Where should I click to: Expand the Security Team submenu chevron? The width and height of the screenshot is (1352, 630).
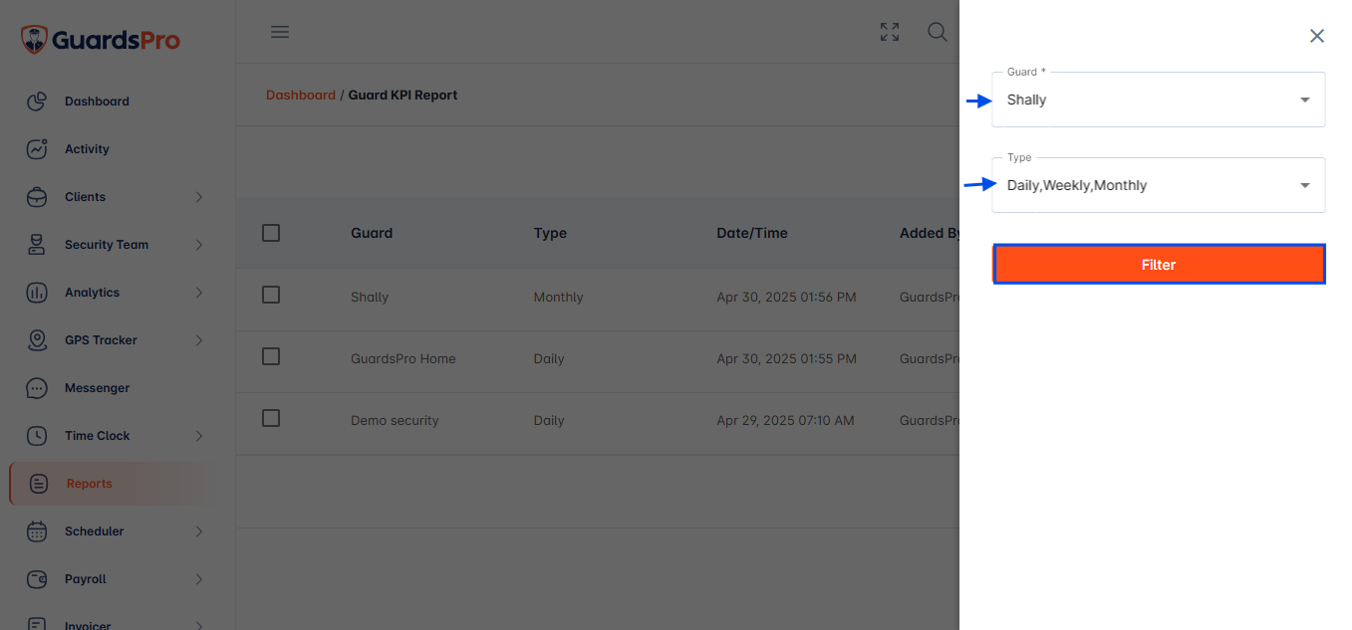199,245
